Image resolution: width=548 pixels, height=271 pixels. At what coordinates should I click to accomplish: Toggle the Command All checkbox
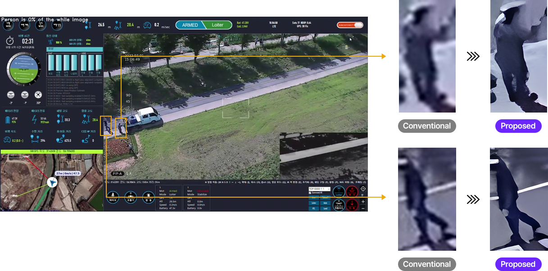tap(310, 193)
